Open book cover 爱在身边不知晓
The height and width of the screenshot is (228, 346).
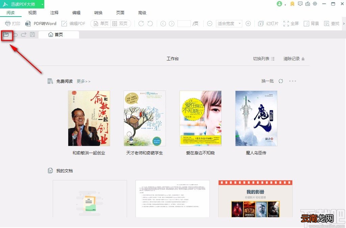click(x=200, y=118)
